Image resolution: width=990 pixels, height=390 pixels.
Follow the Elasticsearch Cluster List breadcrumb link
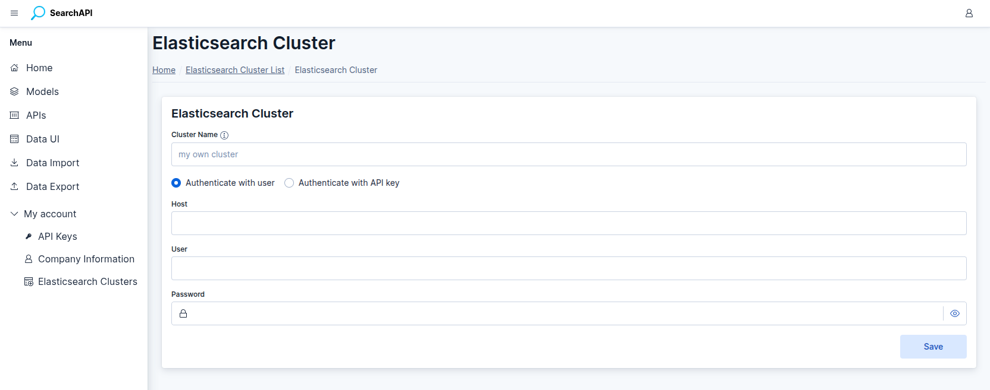point(235,70)
